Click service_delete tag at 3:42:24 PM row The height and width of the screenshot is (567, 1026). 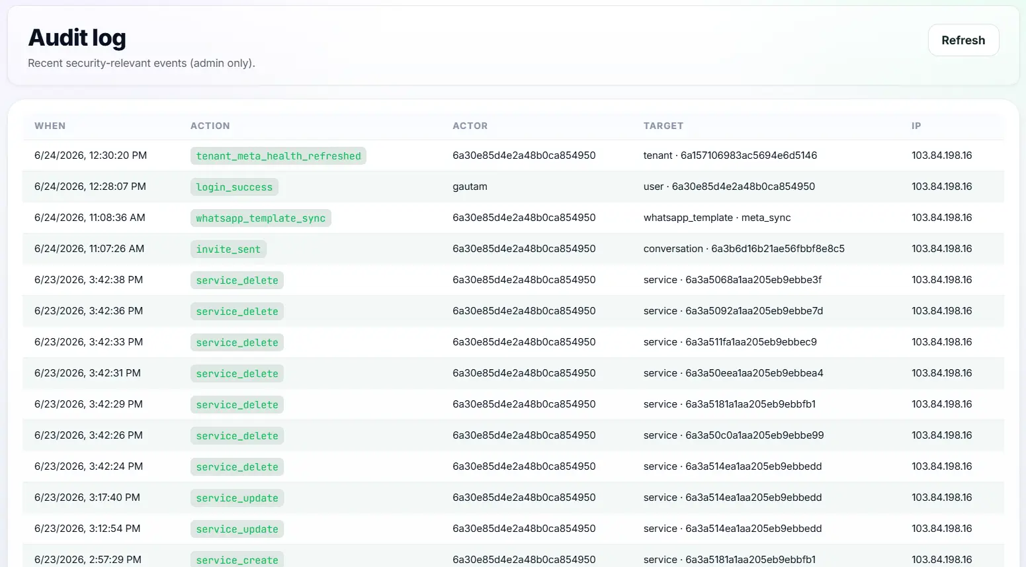237,467
